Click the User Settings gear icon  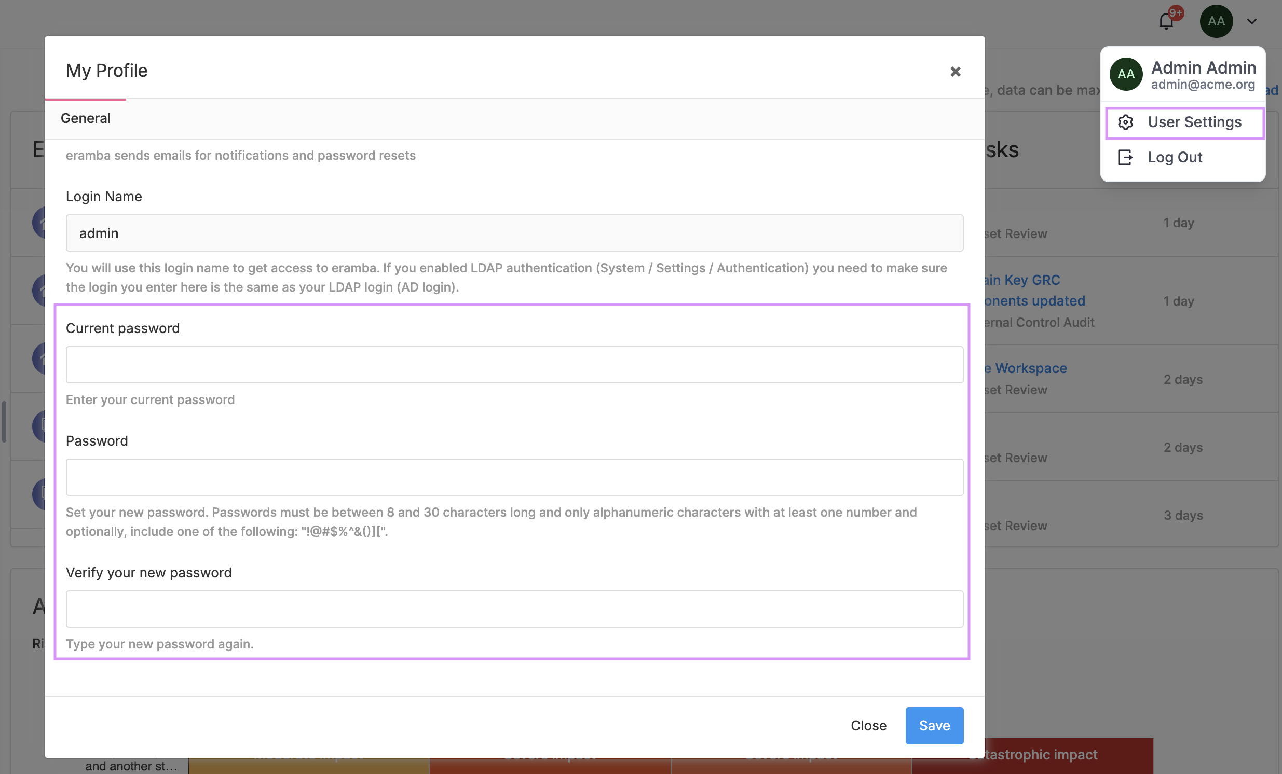click(1125, 122)
